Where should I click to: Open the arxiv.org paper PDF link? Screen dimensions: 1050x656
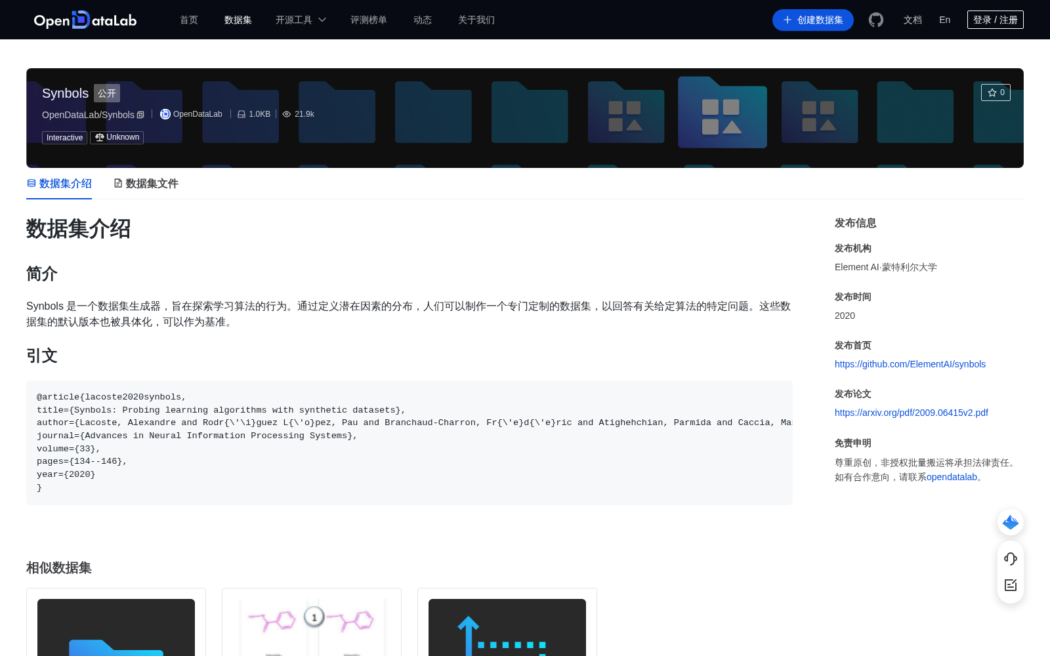[912, 413]
